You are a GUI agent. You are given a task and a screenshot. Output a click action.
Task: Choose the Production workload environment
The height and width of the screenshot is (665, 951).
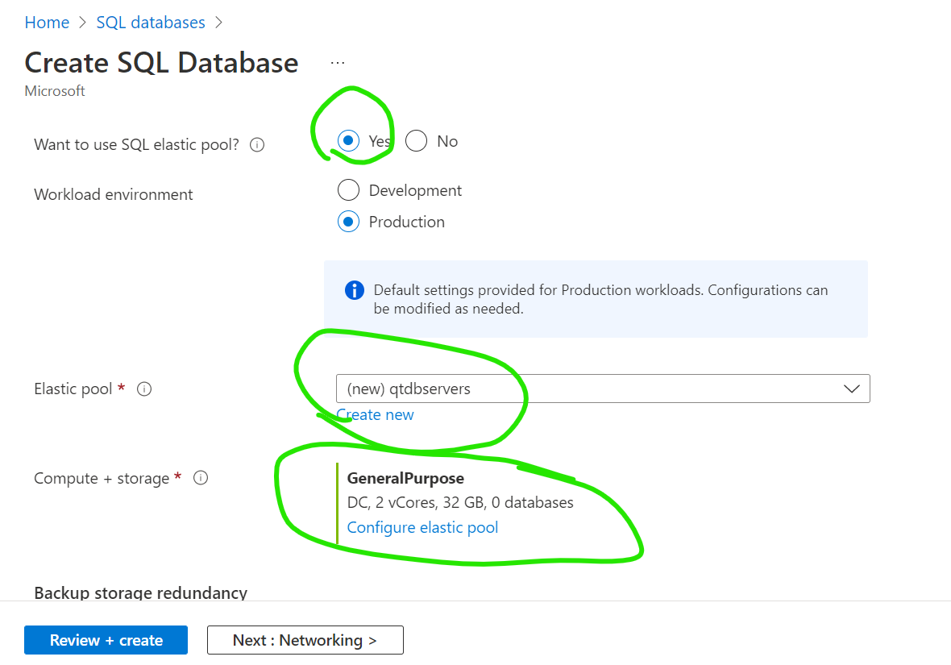tap(348, 222)
